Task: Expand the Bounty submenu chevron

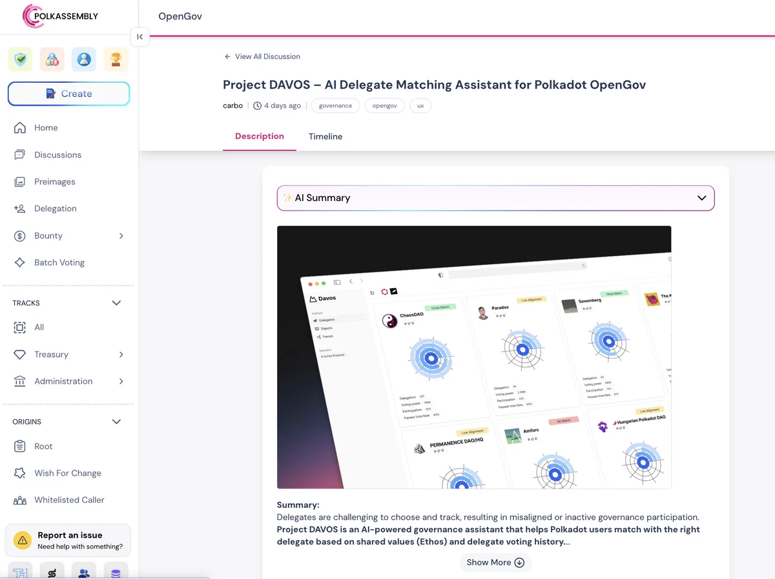Action: (x=121, y=236)
